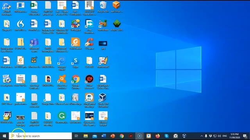
Task: Select the Rainlendar2 desktop shortcut
Action: tap(103, 62)
